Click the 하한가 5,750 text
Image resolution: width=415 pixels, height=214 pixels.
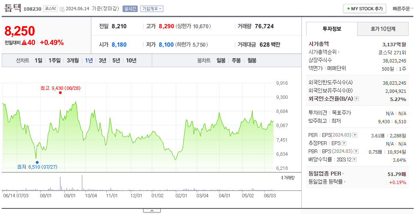pyautogui.click(x=191, y=45)
